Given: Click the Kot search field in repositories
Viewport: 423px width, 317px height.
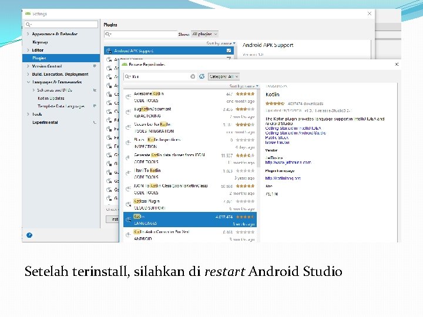Looking at the screenshot, I should point(160,76).
